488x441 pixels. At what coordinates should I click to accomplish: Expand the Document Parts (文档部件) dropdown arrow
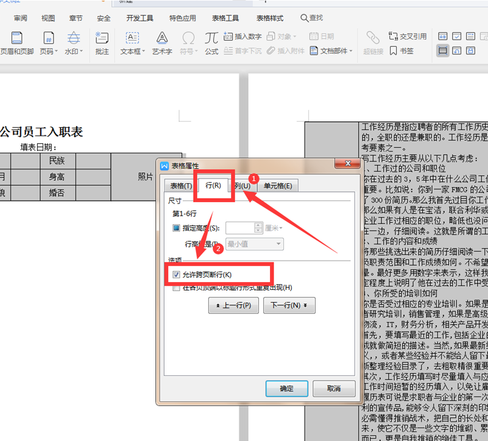351,51
